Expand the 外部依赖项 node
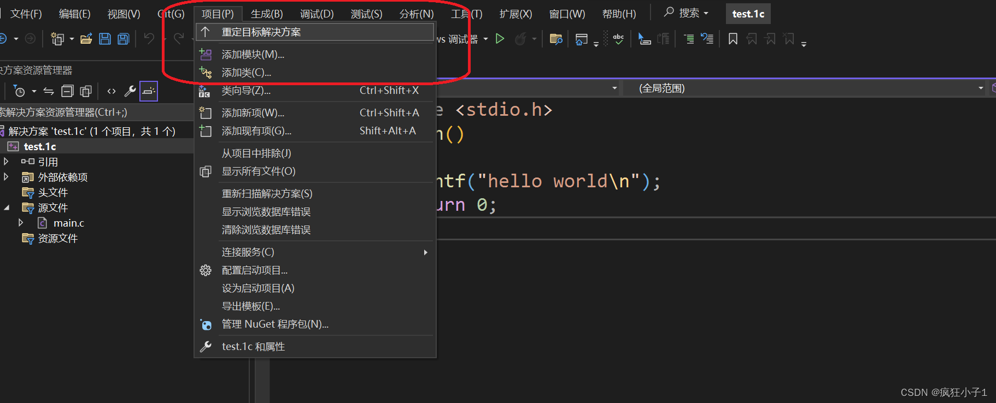This screenshot has width=996, height=403. [6, 177]
